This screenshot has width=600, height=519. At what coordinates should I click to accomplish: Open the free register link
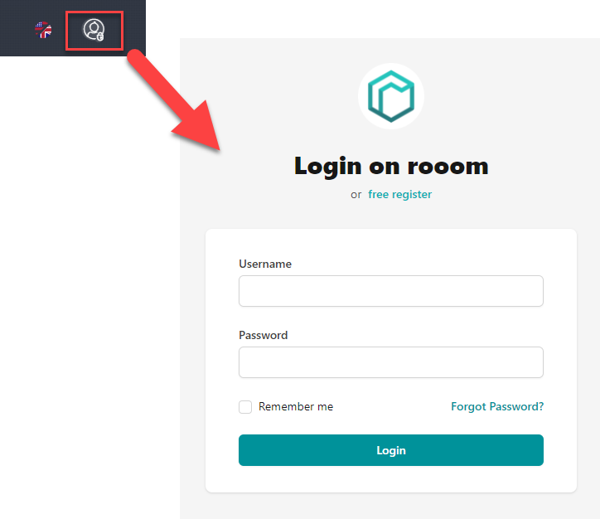(x=400, y=195)
